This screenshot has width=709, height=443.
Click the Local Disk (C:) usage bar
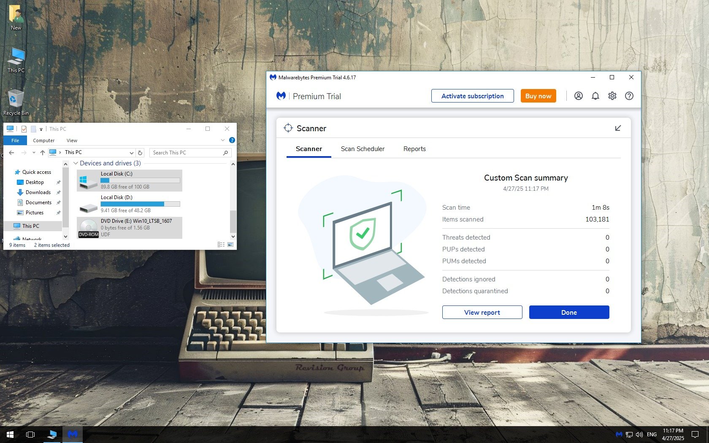tap(140, 180)
